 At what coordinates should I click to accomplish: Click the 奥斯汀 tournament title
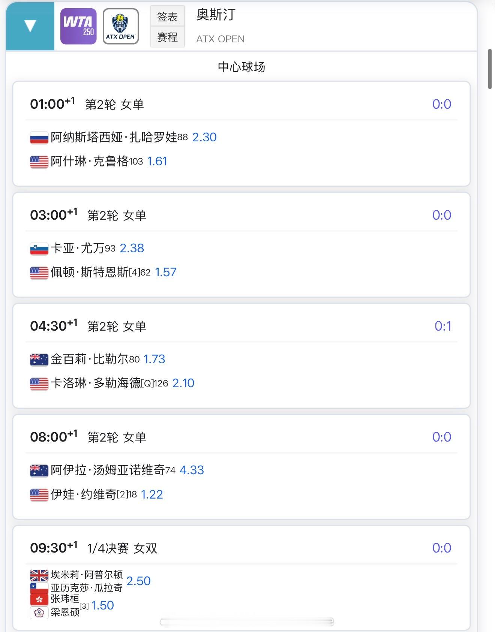coord(216,15)
